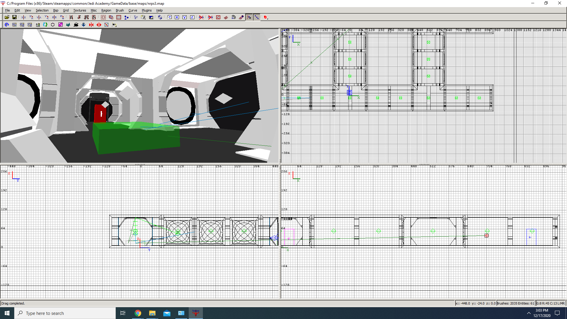Viewport: 567px width, 319px height.
Task: Click the magenta C icon
Action: (x=61, y=25)
